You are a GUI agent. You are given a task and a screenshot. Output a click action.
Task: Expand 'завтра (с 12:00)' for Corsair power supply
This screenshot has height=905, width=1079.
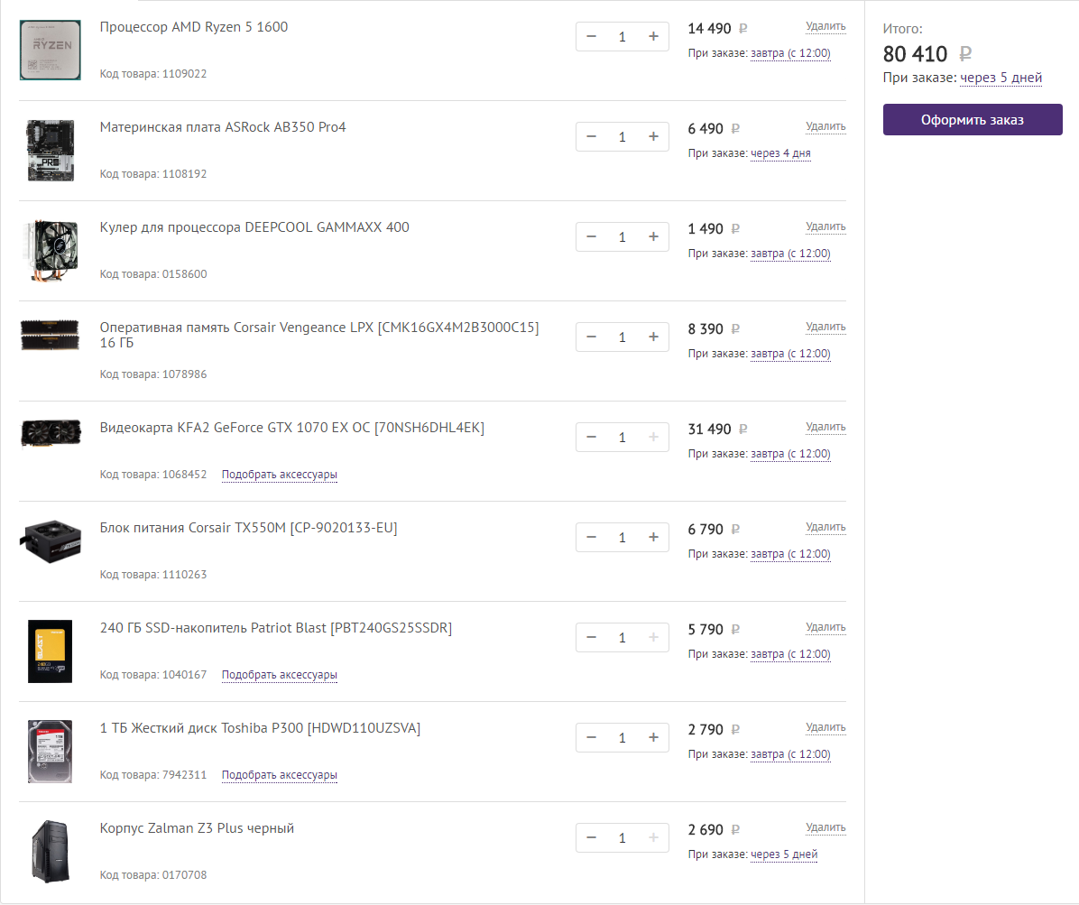pyautogui.click(x=790, y=554)
